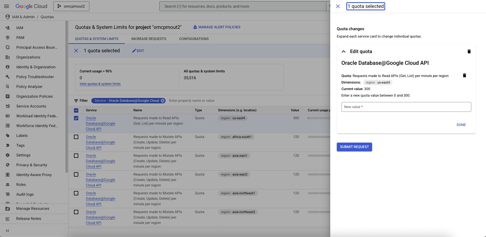Select the africa-south1 quota row checkbox
The image size is (486, 237).
tap(76, 137)
